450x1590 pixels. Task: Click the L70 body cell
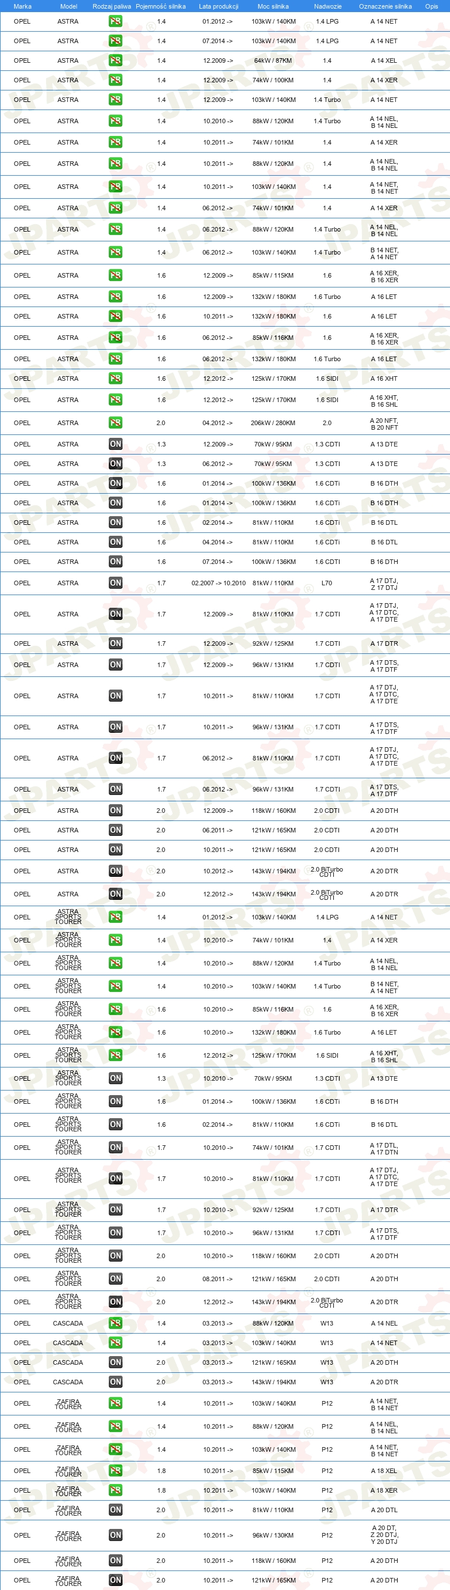327,582
